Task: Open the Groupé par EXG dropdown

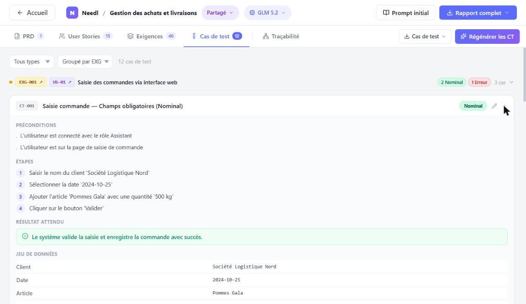Action: [x=85, y=62]
